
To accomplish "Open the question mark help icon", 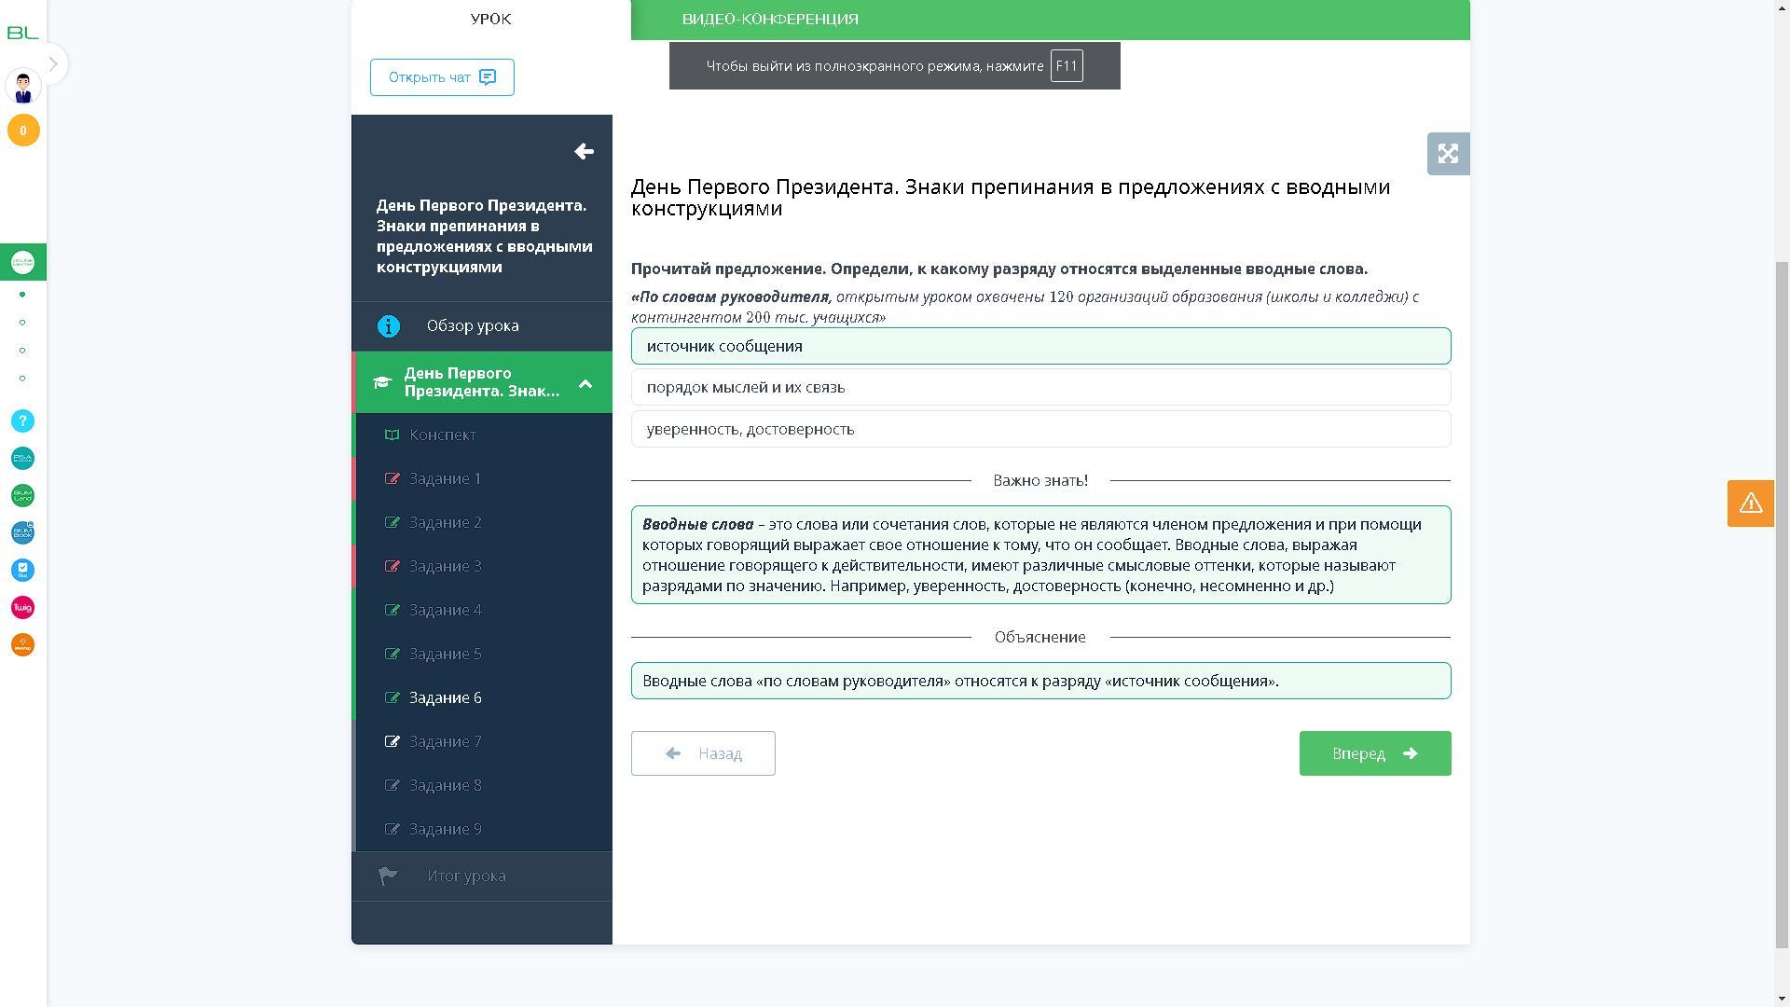I will [x=23, y=421].
